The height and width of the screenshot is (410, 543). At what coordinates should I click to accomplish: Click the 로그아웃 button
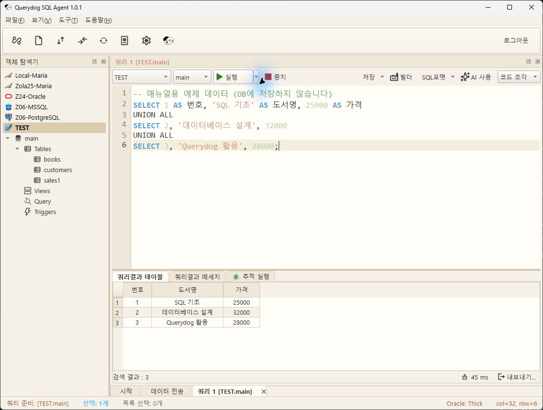516,41
